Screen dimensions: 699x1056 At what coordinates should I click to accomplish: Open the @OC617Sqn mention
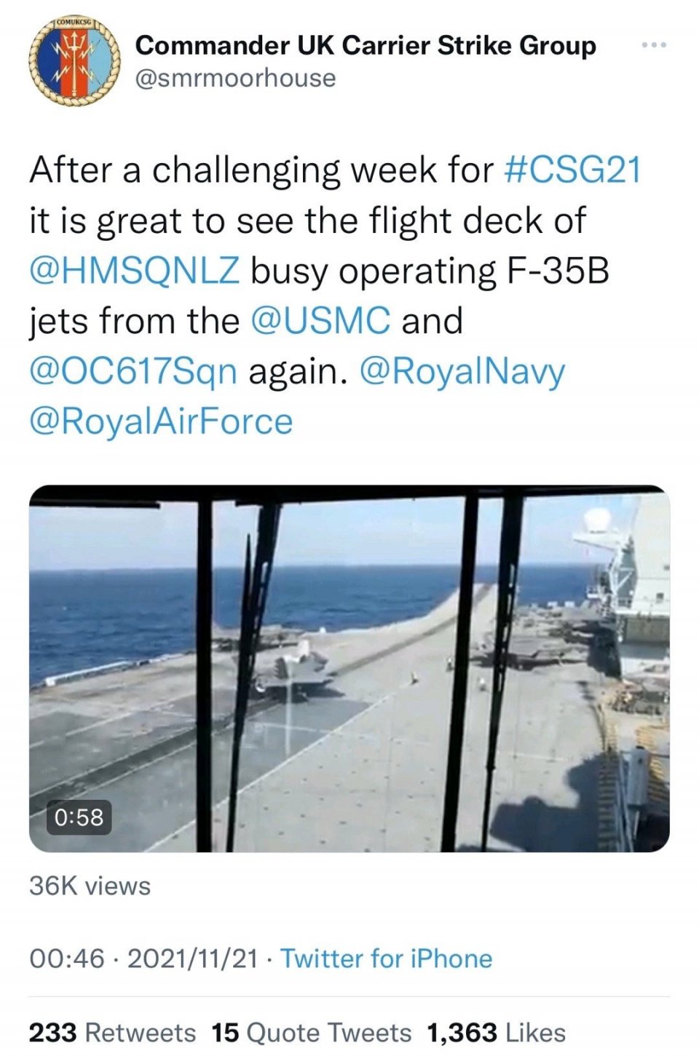(x=133, y=371)
